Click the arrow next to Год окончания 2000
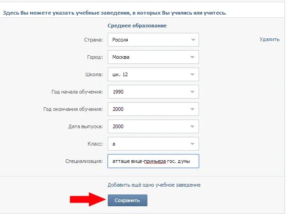The image size is (288, 214). (193, 109)
